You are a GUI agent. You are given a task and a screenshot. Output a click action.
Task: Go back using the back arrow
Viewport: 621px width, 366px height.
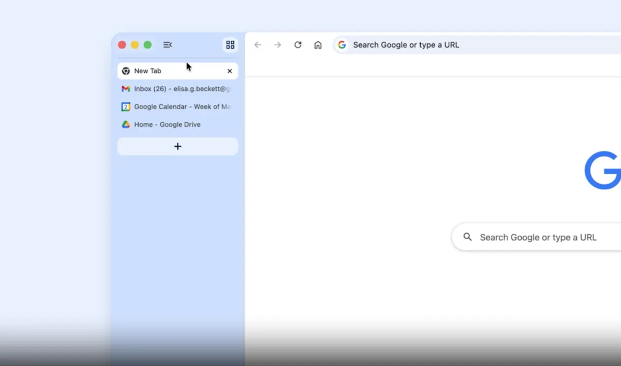[258, 45]
